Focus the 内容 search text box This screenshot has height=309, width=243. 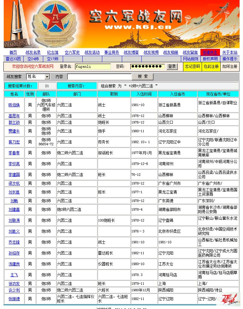(99, 77)
